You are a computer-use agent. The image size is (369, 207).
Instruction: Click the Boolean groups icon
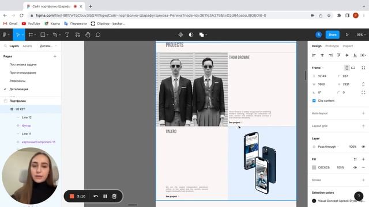click(x=201, y=34)
